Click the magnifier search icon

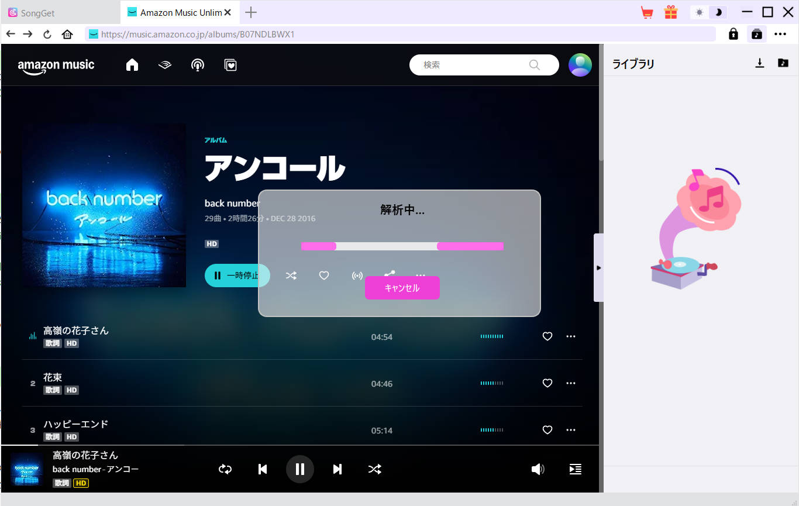coord(534,65)
